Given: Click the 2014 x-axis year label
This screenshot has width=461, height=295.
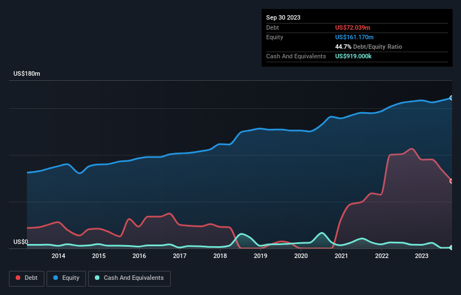Looking at the screenshot, I should pyautogui.click(x=58, y=256).
